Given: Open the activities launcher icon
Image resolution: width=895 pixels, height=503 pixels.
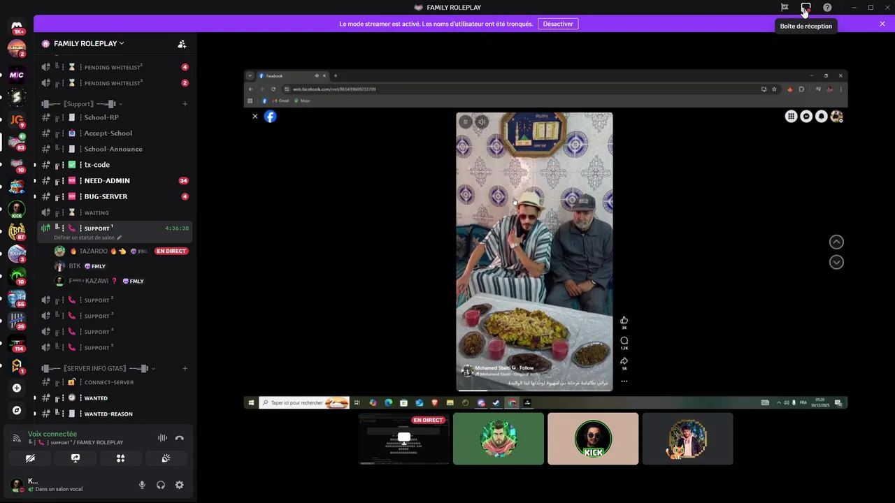Looking at the screenshot, I should tap(121, 458).
